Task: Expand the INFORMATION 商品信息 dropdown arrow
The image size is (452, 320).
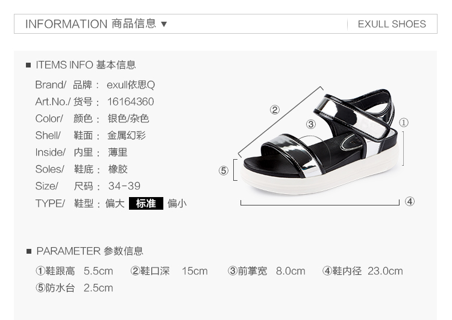Action: pyautogui.click(x=164, y=24)
